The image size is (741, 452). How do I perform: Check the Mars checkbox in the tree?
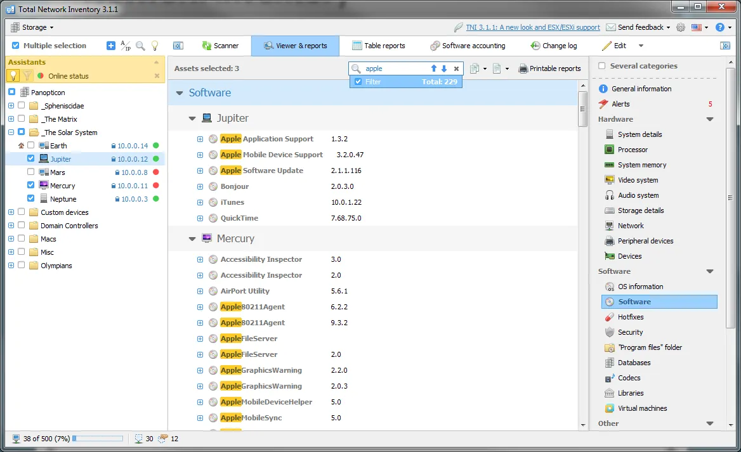30,172
